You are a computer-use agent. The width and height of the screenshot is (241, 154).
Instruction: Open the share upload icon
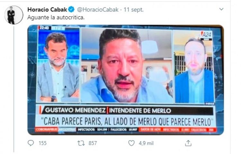(188, 143)
